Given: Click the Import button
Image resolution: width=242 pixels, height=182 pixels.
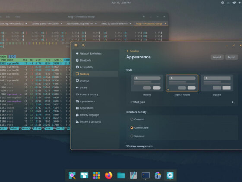Looking at the screenshot, I should 217,57.
